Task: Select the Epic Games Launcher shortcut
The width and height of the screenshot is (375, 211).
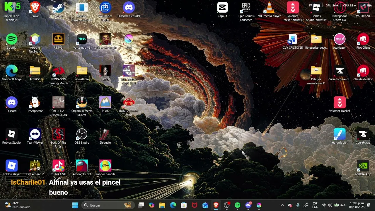Action: point(246,12)
